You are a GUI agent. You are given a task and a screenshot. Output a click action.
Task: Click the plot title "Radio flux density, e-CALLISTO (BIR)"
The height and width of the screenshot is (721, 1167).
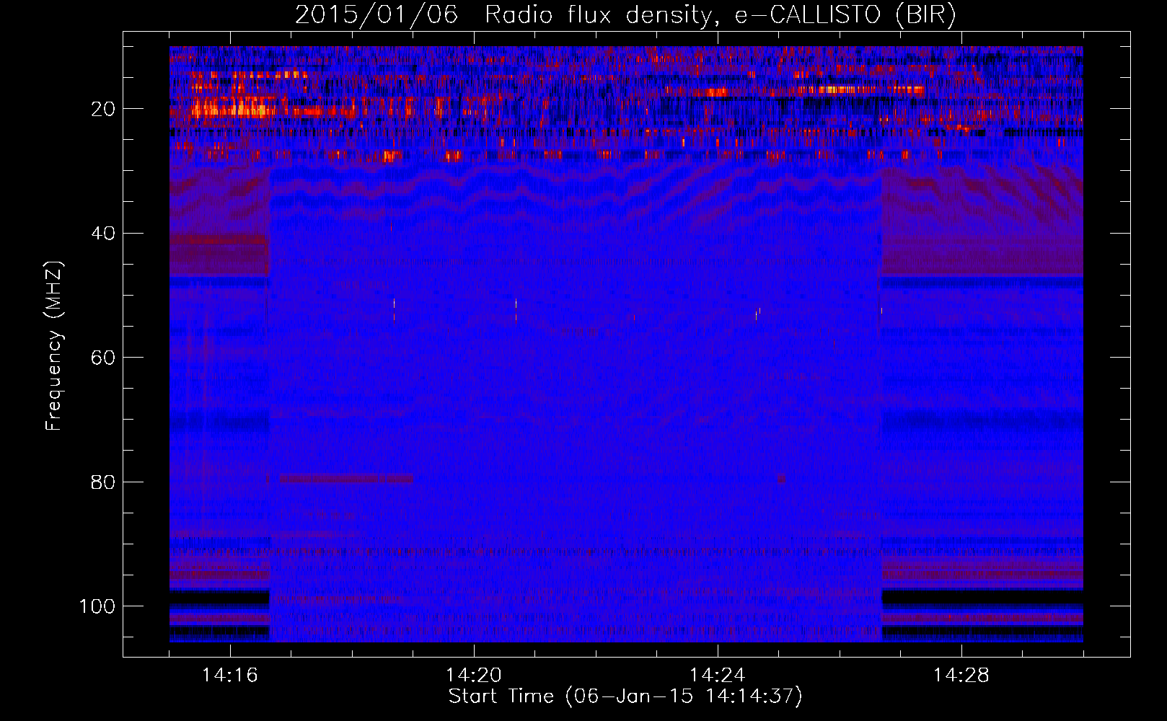(720, 15)
